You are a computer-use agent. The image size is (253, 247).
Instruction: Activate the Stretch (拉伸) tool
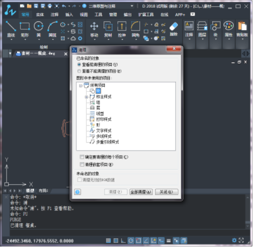pos(122,29)
